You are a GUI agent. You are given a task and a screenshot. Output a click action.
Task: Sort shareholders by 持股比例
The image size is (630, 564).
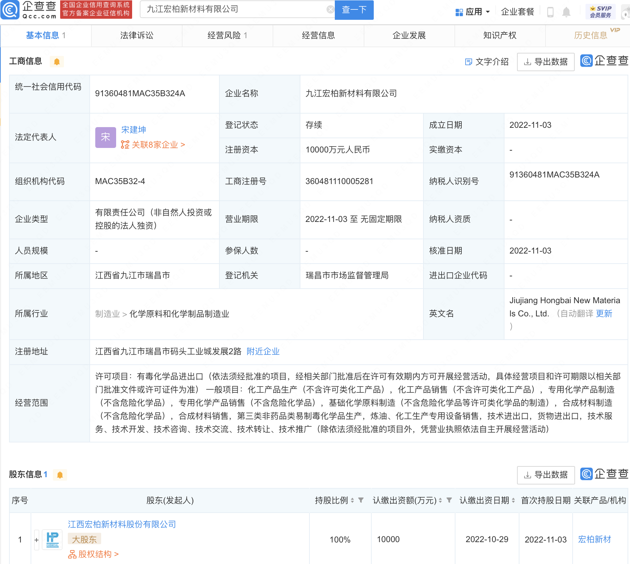352,500
